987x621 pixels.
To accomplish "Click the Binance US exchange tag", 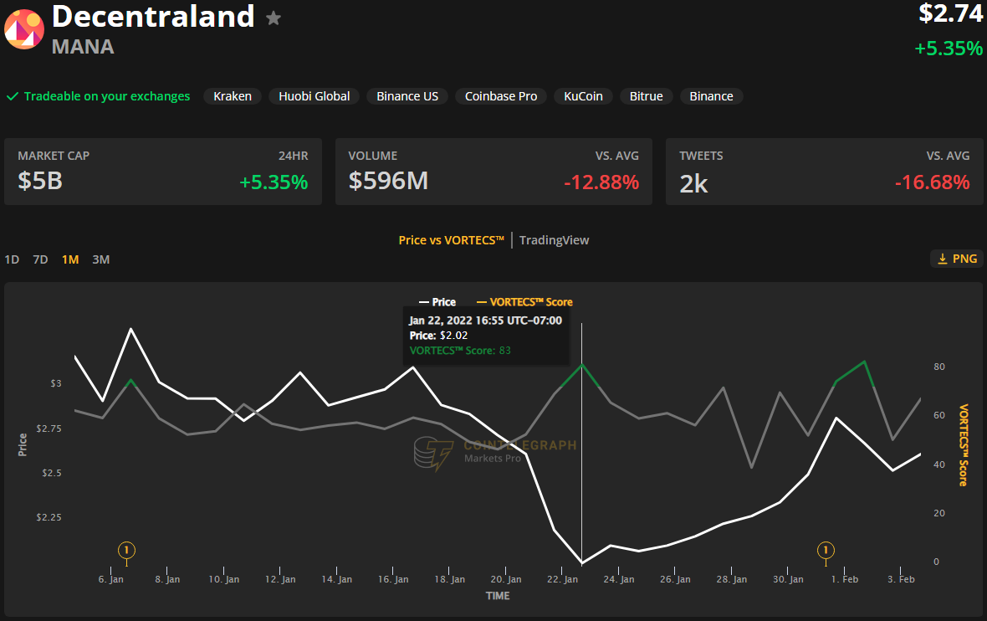I will pyautogui.click(x=407, y=96).
